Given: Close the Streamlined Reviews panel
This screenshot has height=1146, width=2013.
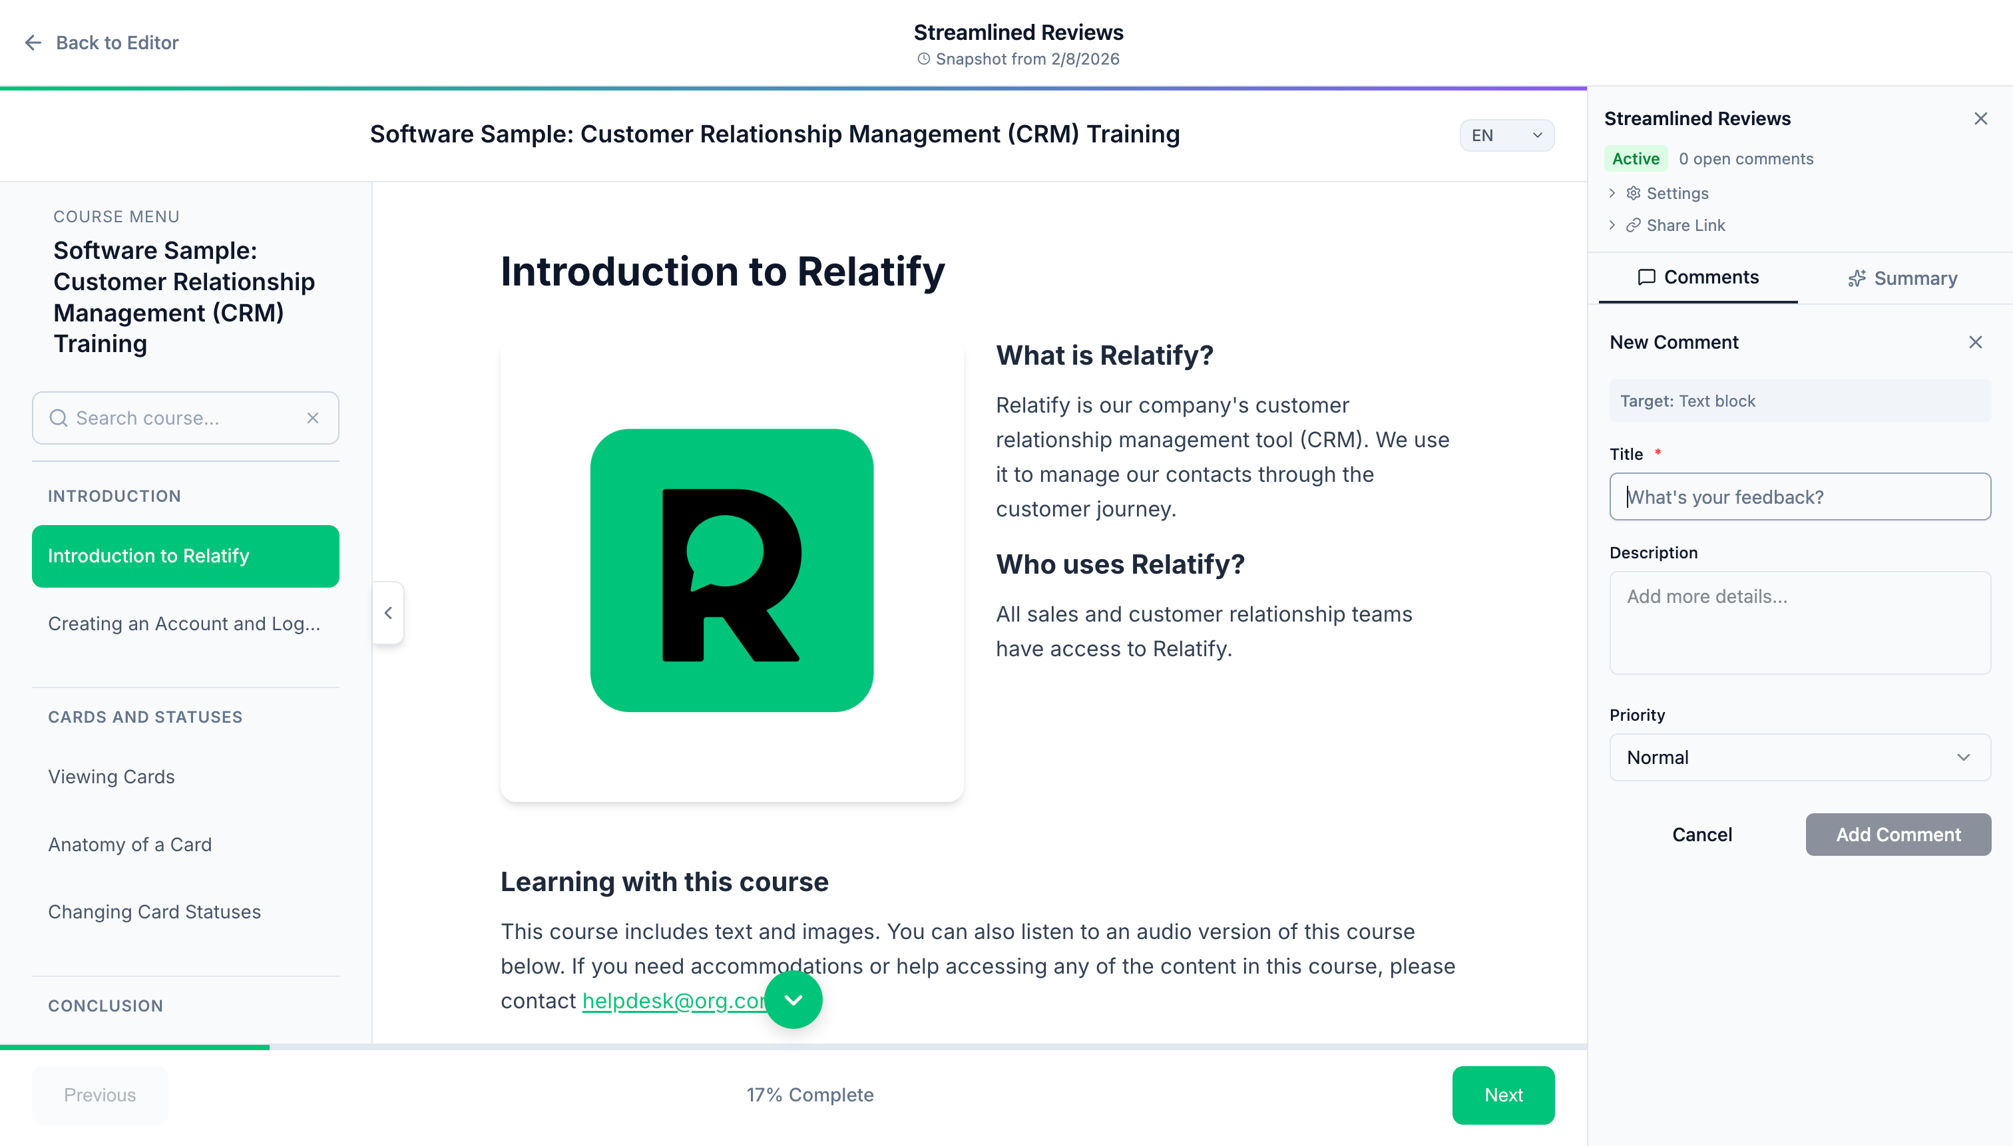Looking at the screenshot, I should 1981,118.
